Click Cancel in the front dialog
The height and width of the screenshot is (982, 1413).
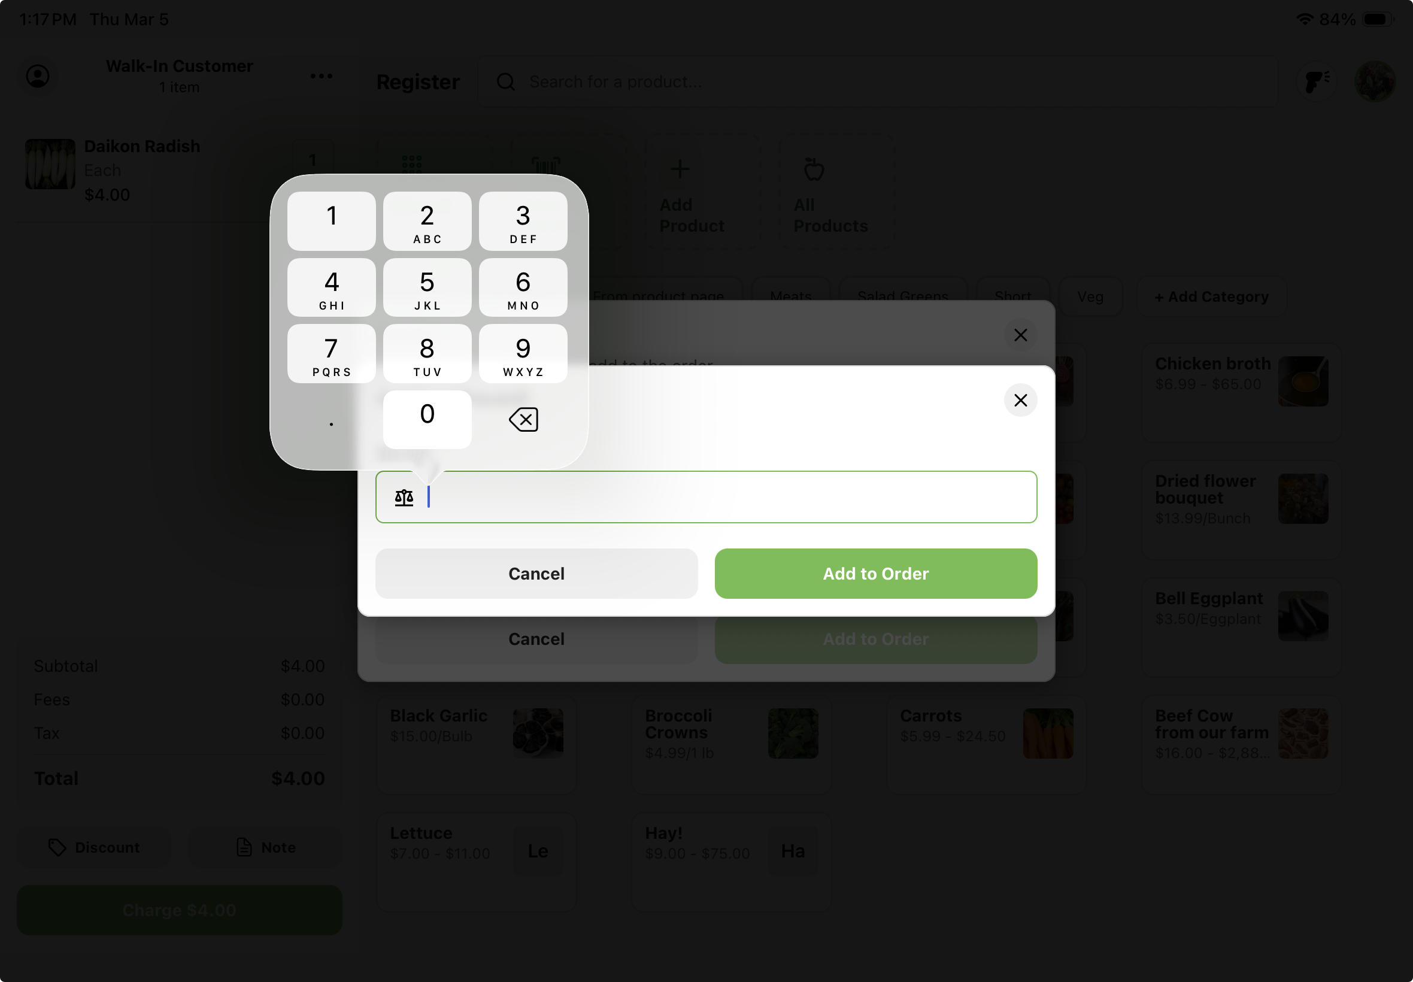[536, 574]
